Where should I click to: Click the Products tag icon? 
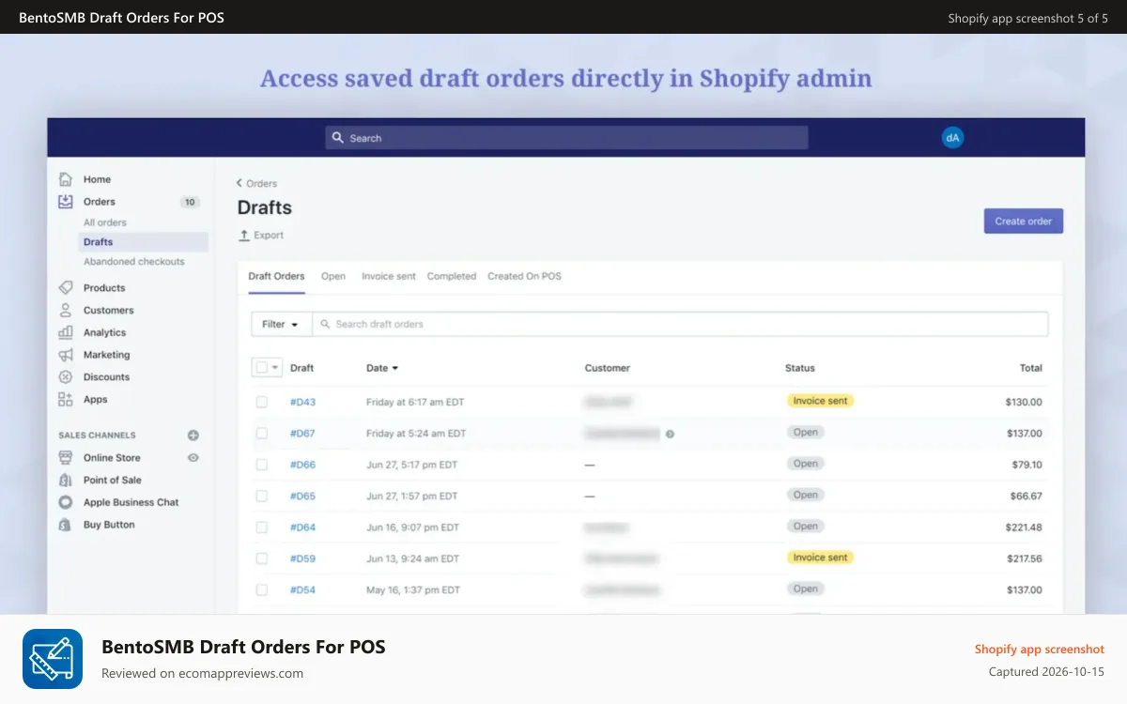click(66, 288)
